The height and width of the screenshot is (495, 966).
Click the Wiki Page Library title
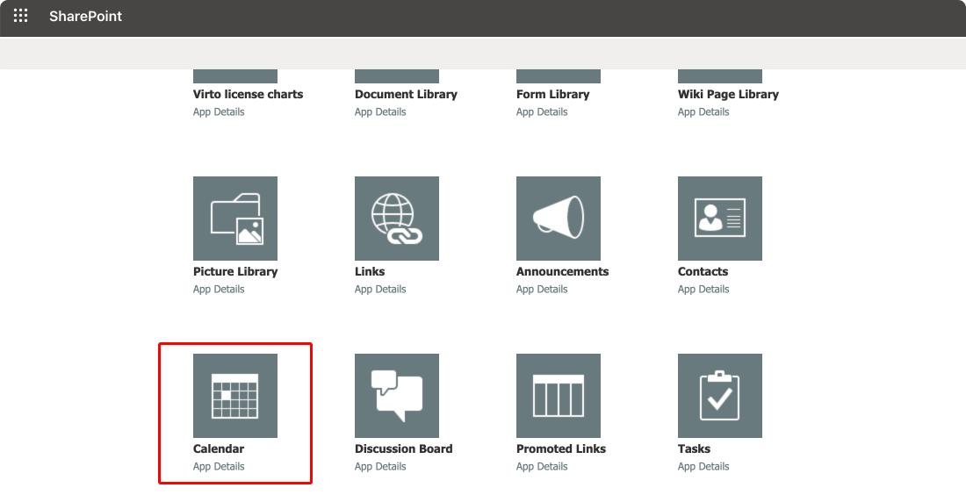coord(728,94)
